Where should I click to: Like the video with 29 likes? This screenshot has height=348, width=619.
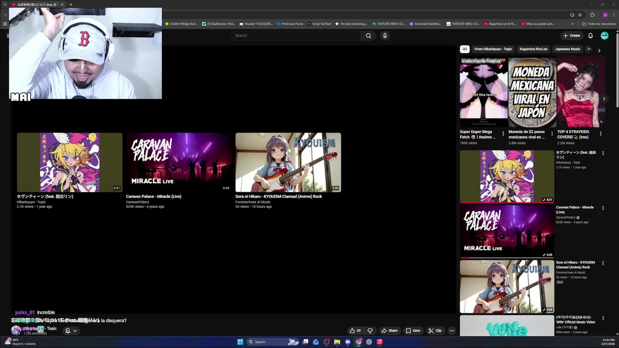(x=355, y=331)
